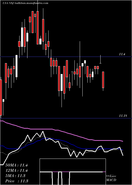The image size is (132, 185).
Task: Click the last red candlestick on the right
Action: click(103, 80)
